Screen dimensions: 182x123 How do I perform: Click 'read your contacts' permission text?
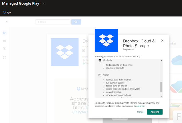[x=115, y=68]
